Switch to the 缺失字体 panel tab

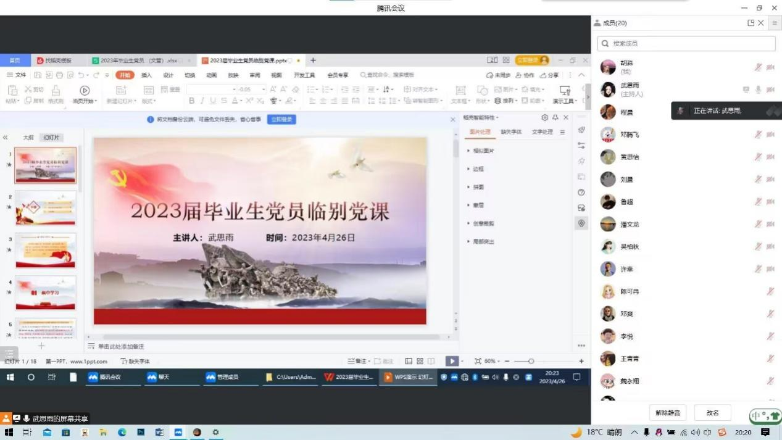point(511,132)
